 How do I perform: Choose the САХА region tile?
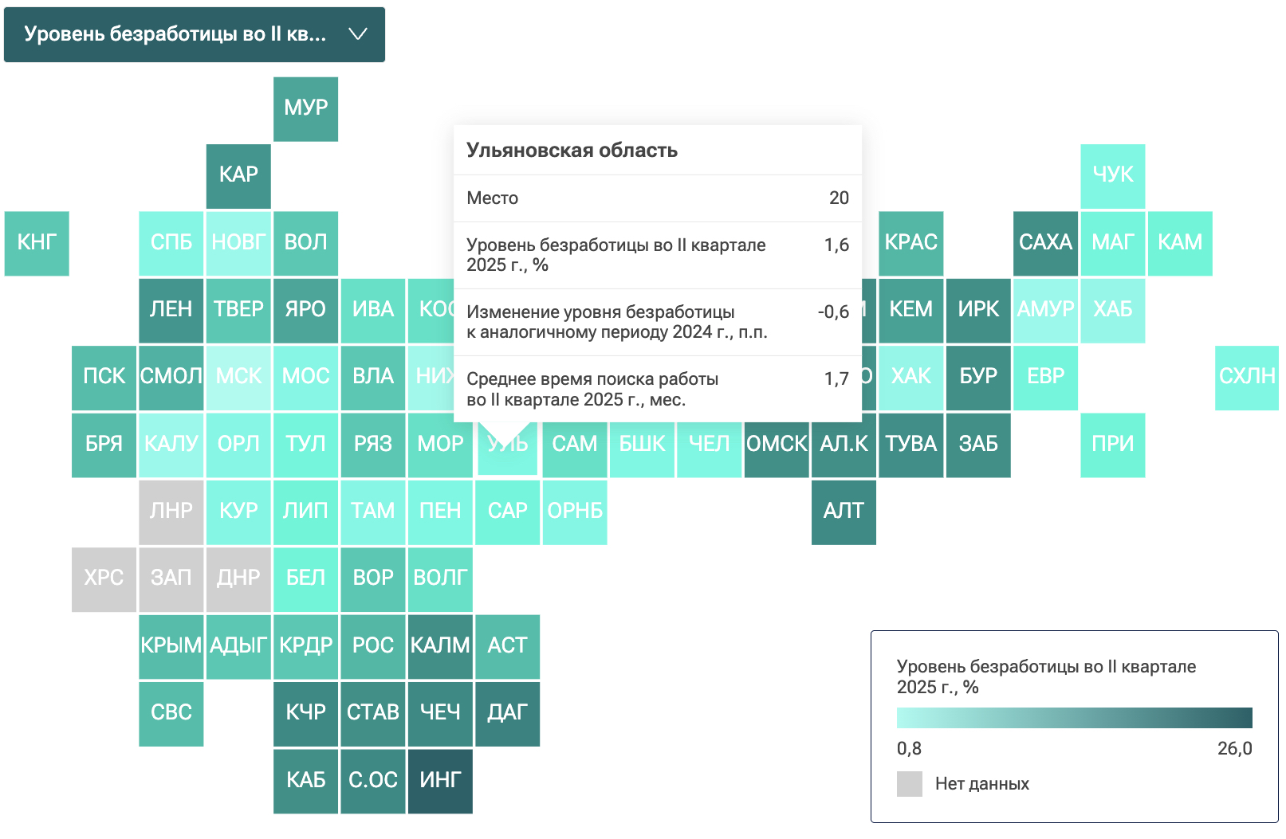tap(1045, 244)
